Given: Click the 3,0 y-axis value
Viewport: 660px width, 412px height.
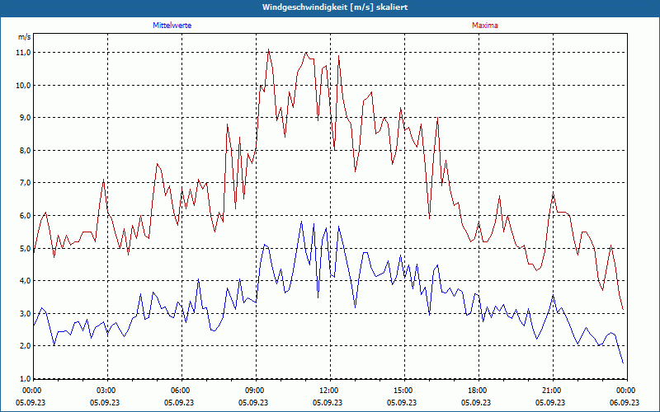Looking at the screenshot, I should pyautogui.click(x=26, y=314).
